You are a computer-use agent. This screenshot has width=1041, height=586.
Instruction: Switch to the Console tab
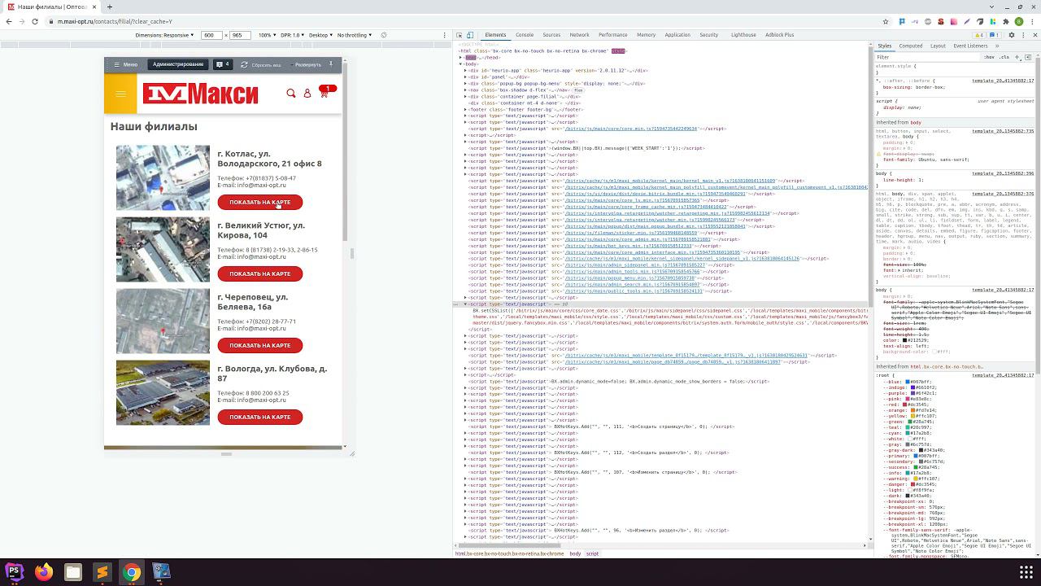(x=525, y=35)
